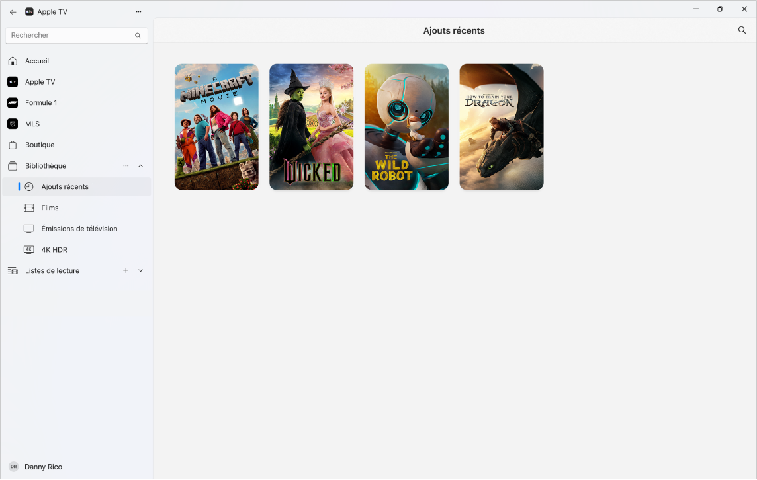Collapse the Bibliothèque section chevron

tap(140, 166)
